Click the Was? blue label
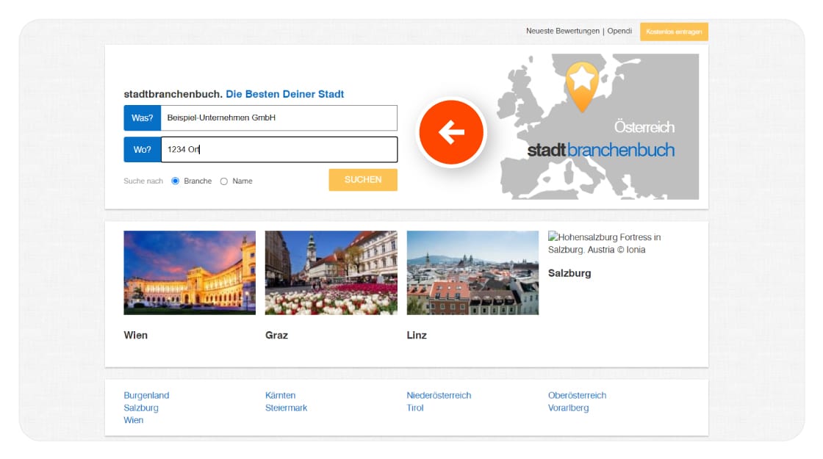The height and width of the screenshot is (459, 823). click(x=143, y=118)
